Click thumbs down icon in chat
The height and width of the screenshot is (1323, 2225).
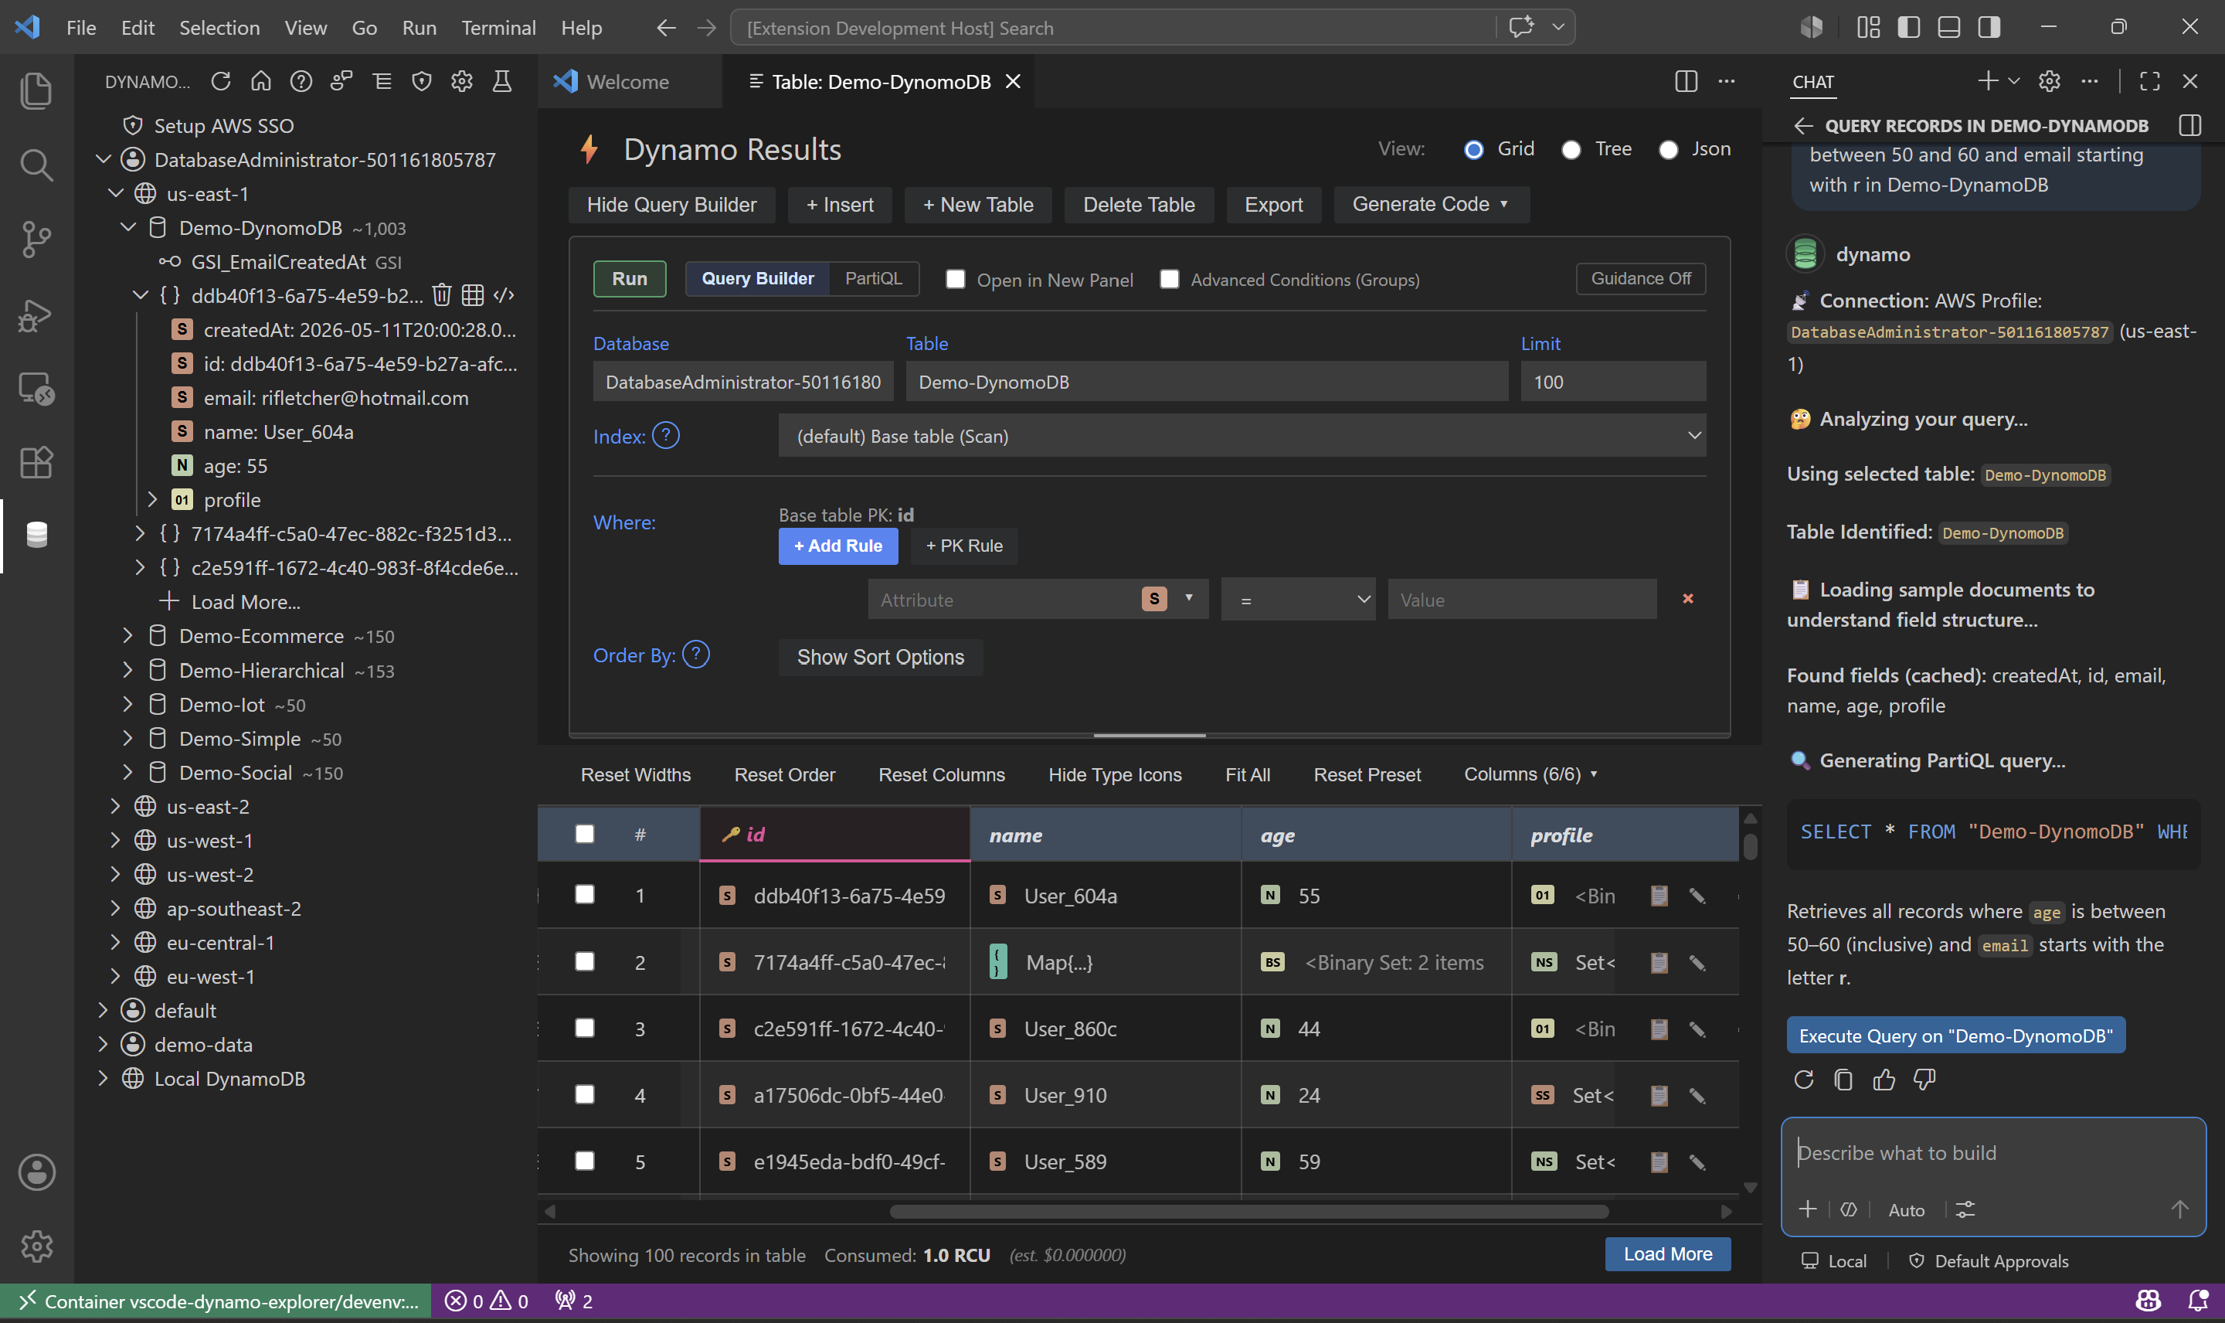pyautogui.click(x=1924, y=1080)
